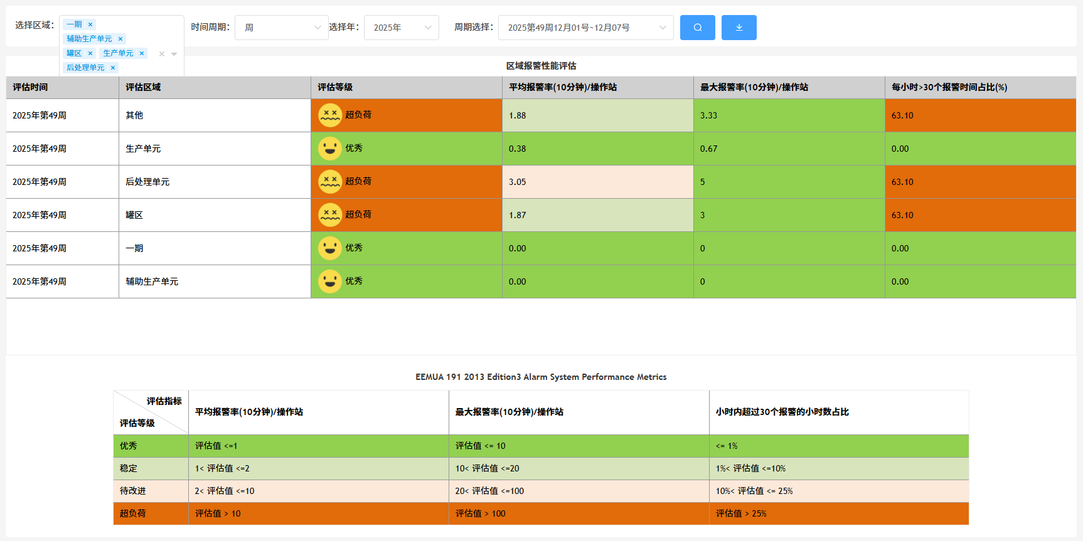1083x541 pixels.
Task: Remove the 后处理单元 region tag
Action: coord(113,68)
